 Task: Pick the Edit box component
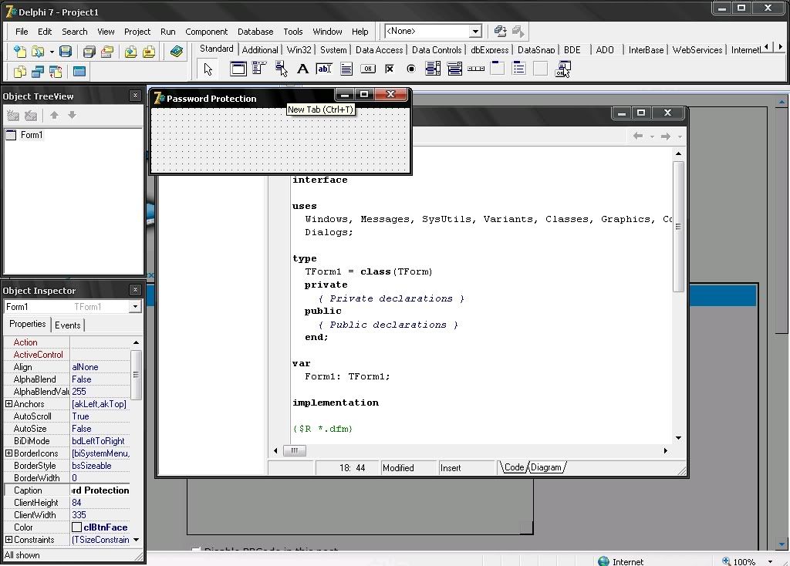click(x=325, y=69)
